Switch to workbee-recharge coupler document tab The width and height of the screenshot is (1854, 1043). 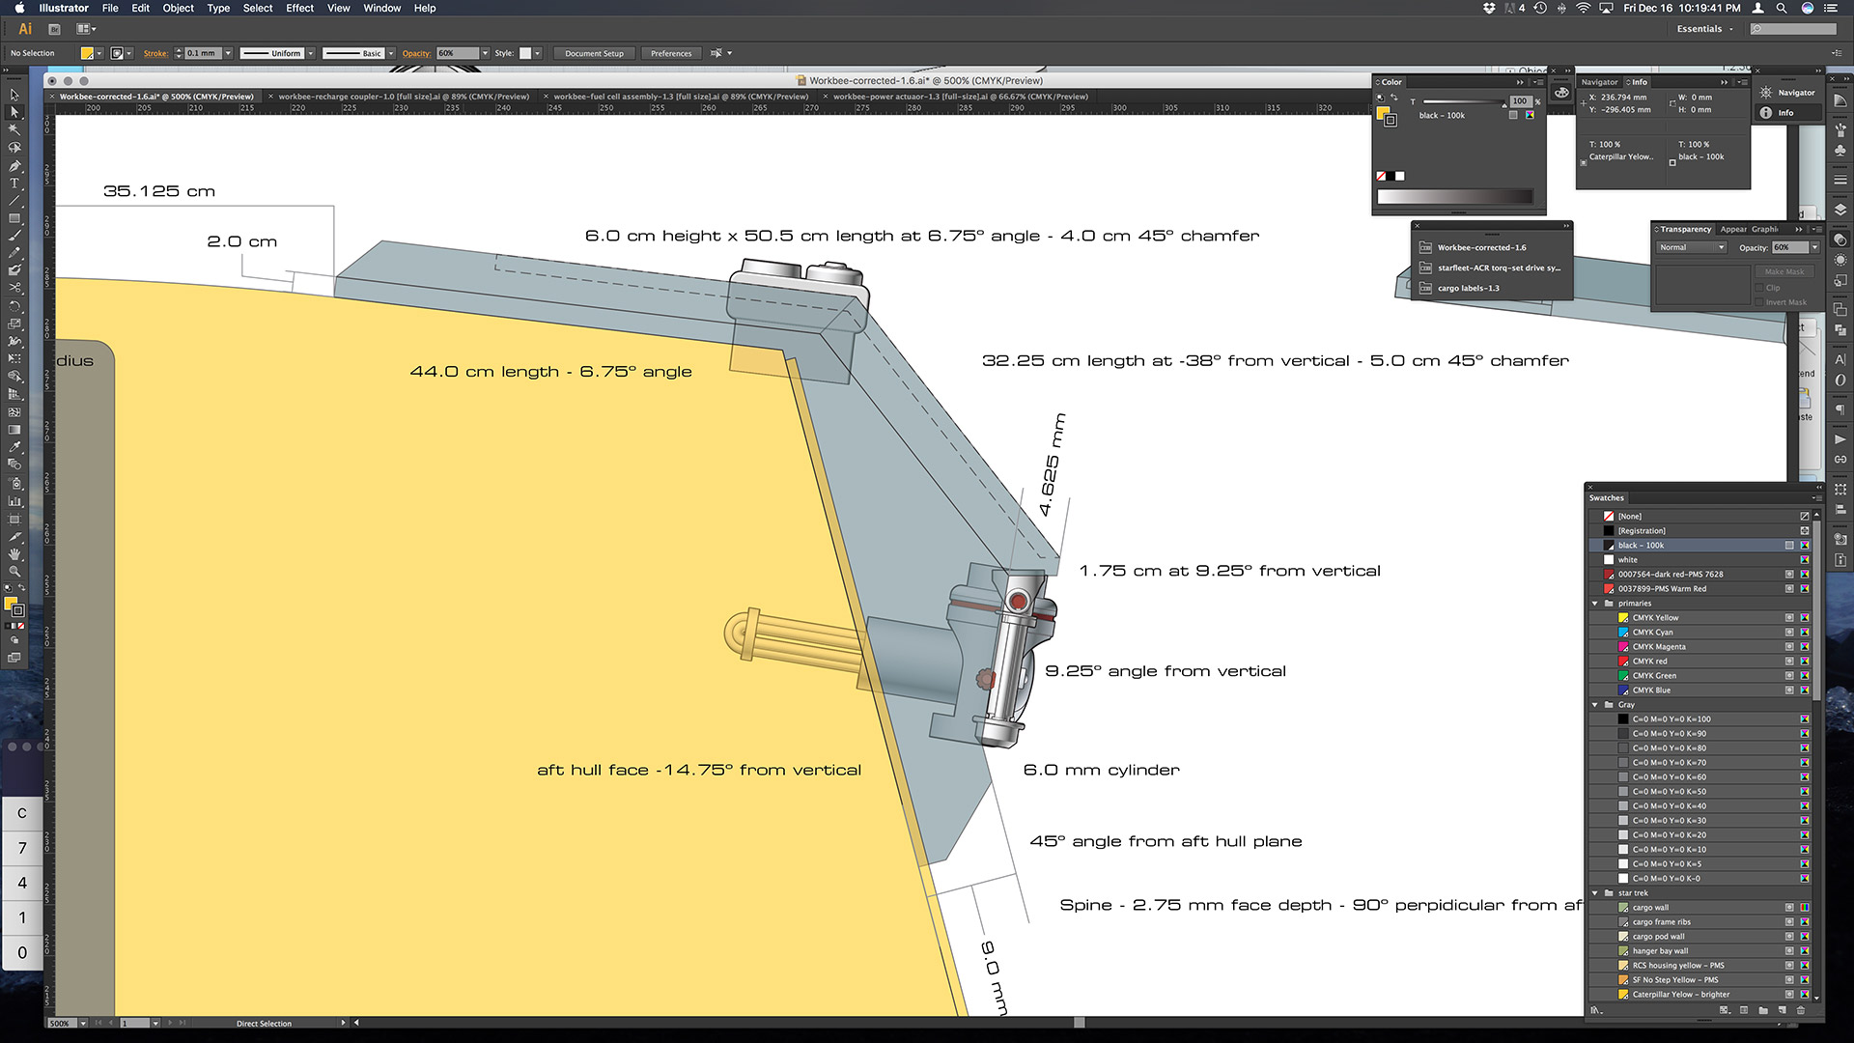click(x=403, y=97)
